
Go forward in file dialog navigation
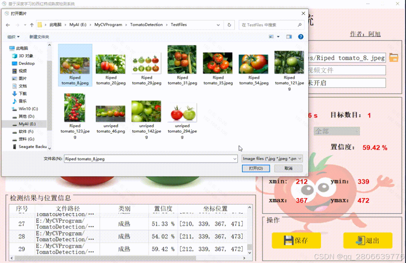click(x=17, y=25)
